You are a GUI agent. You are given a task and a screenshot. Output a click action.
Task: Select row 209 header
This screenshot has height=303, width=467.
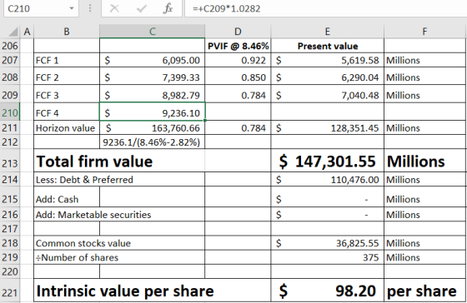tap(10, 95)
